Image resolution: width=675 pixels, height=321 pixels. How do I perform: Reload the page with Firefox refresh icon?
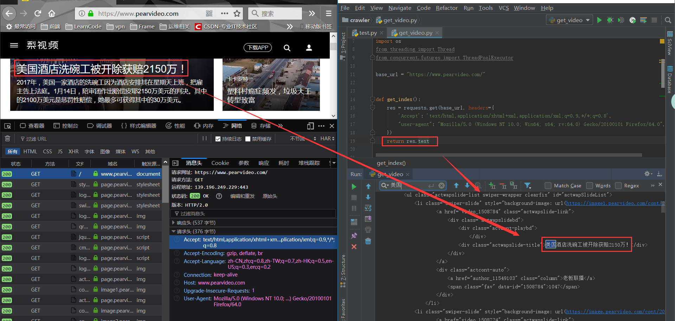click(x=38, y=13)
